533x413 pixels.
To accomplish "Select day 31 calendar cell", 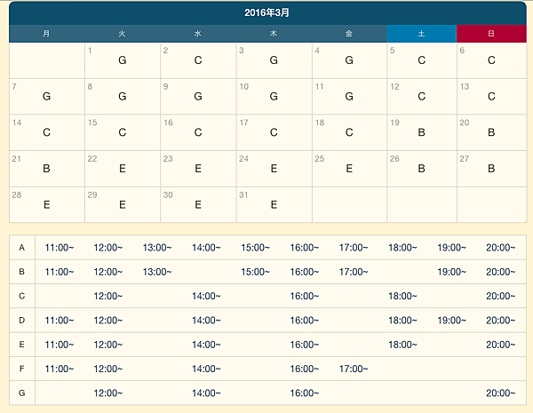I will (274, 203).
